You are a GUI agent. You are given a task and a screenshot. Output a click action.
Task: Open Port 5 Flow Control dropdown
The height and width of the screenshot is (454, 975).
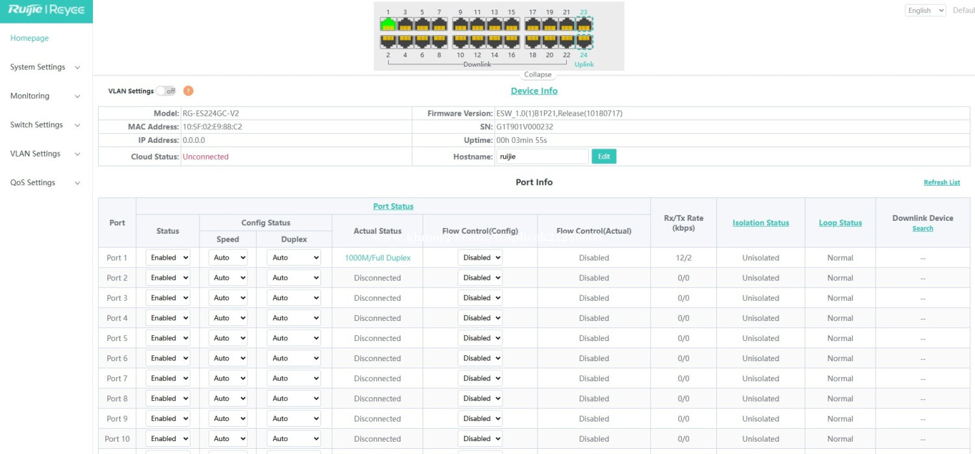pos(480,338)
